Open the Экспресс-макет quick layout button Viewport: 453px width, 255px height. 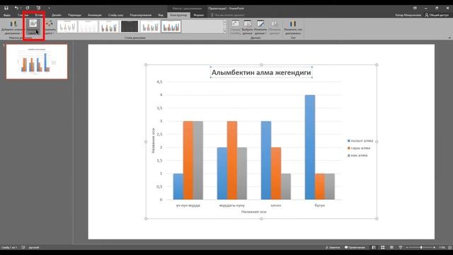[x=33, y=28]
